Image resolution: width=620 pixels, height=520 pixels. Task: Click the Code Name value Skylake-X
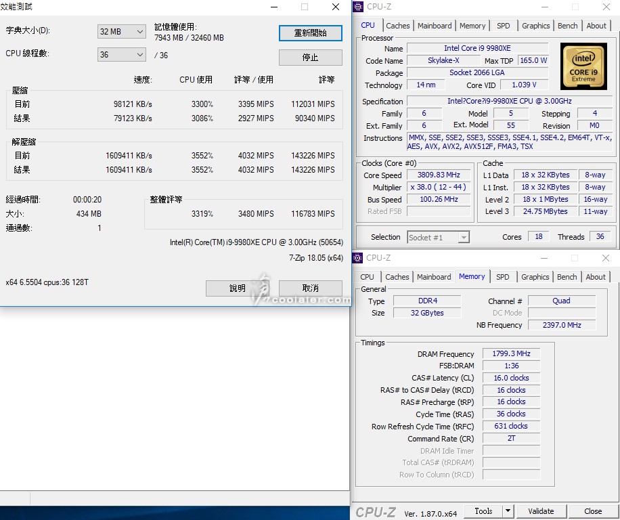(443, 60)
